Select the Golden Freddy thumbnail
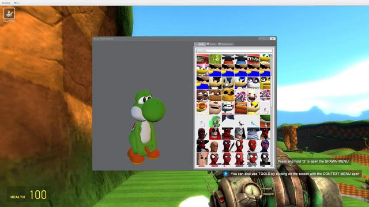 click(x=228, y=95)
